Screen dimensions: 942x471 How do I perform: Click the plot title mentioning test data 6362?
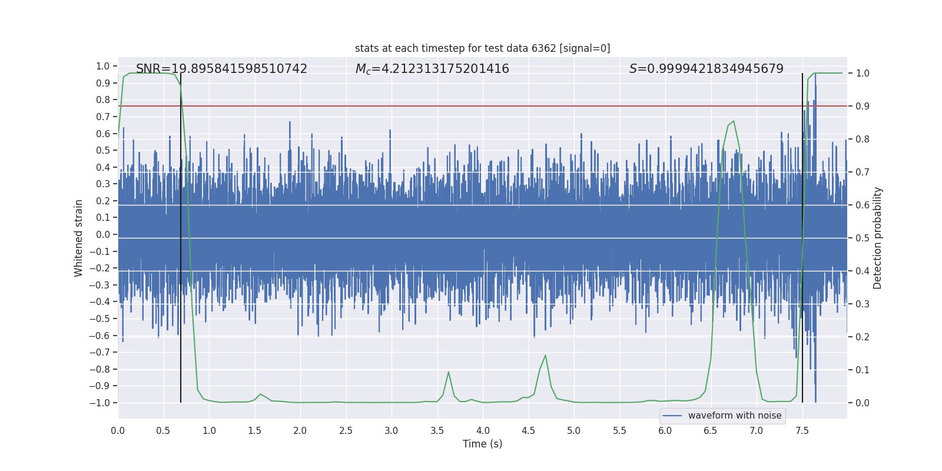click(x=482, y=48)
